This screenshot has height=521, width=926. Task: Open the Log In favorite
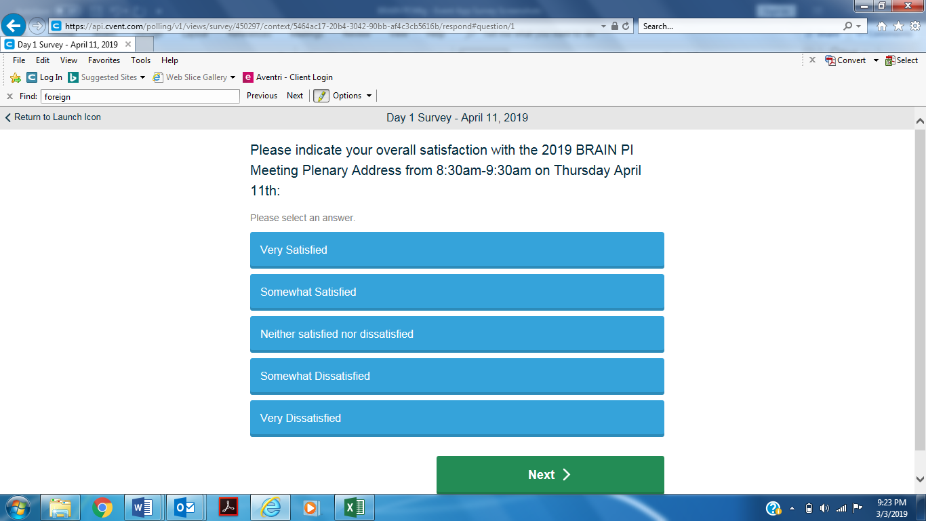click(x=44, y=77)
